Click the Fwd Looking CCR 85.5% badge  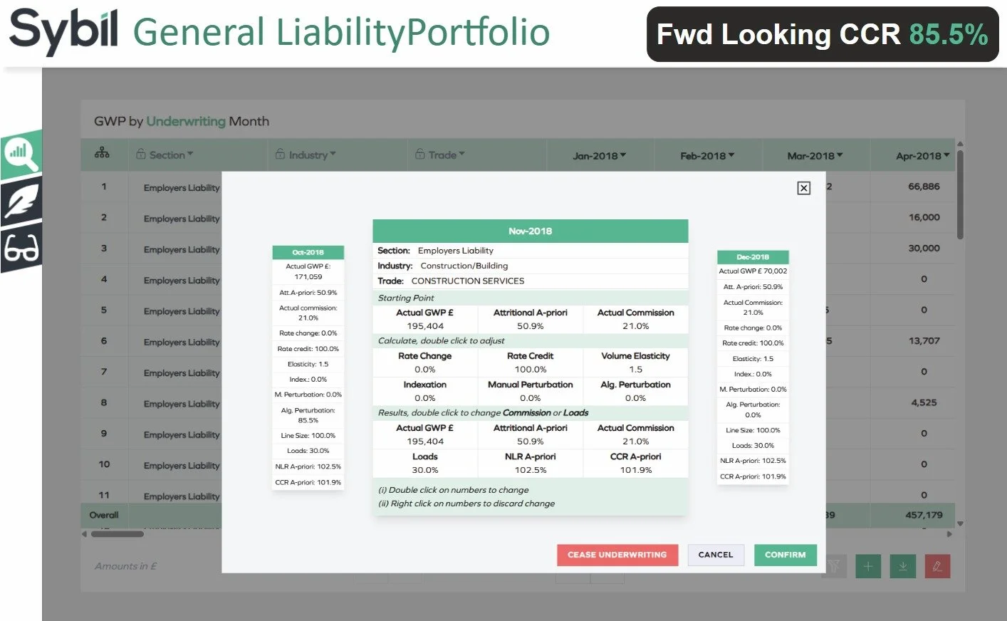coord(823,34)
